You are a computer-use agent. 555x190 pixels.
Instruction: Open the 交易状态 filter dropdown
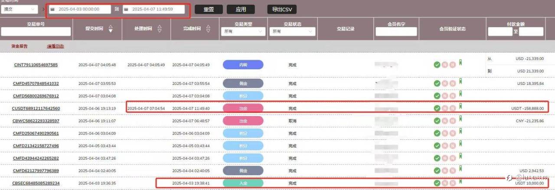pyautogui.click(x=293, y=32)
